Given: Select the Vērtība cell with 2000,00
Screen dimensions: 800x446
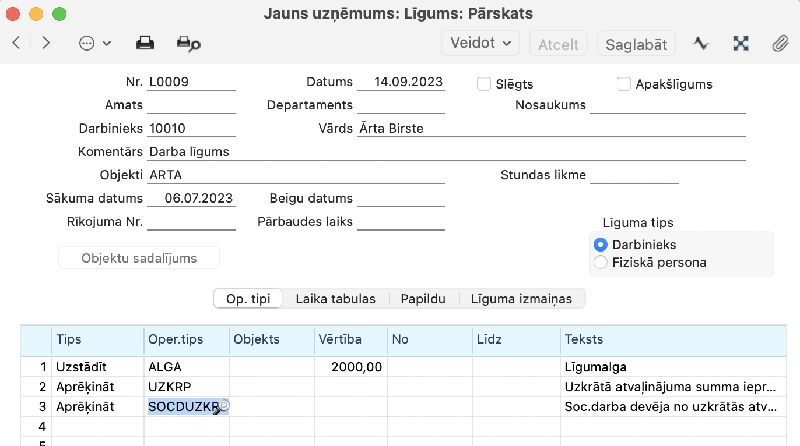Looking at the screenshot, I should pos(352,367).
